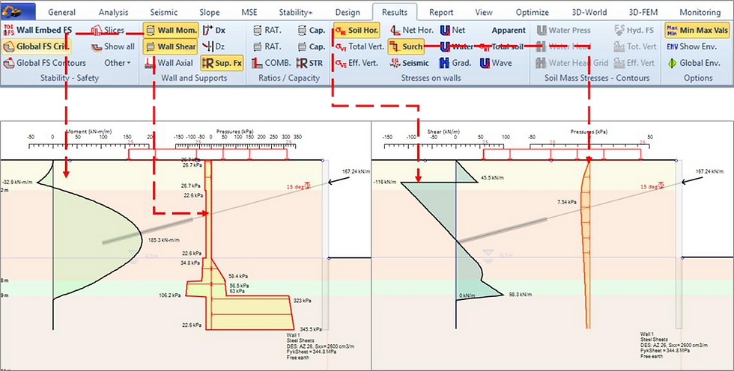This screenshot has height=371, width=734.
Task: Click the 7.54 kPa surcharge label
Action: click(x=567, y=202)
